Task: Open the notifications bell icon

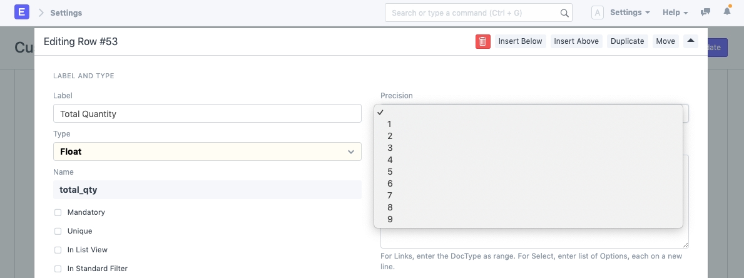Action: tap(727, 13)
